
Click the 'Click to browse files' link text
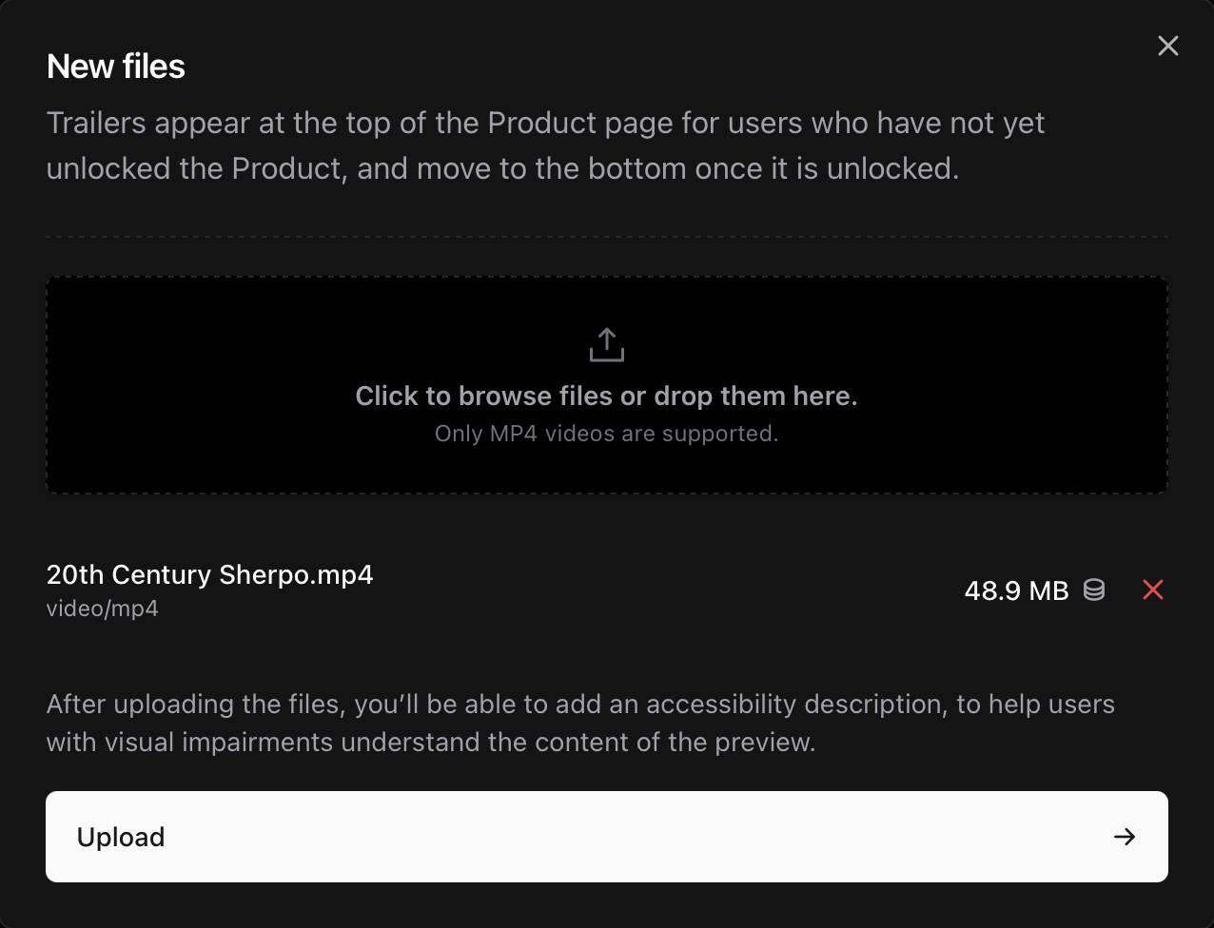605,396
